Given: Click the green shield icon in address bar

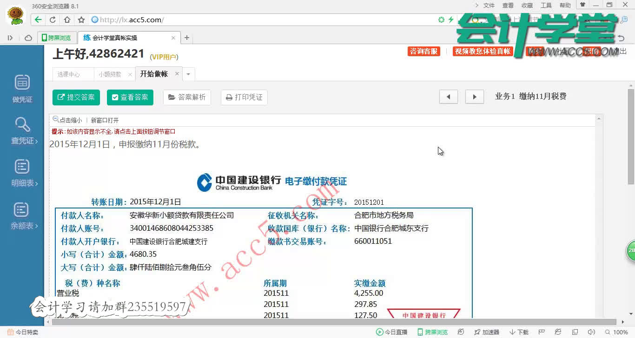Looking at the screenshot, I should pyautogui.click(x=441, y=19).
